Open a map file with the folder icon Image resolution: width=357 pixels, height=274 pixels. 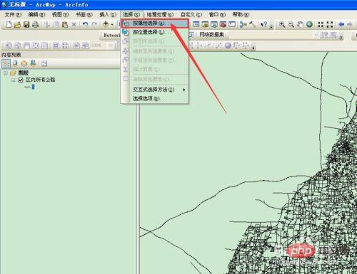coord(17,24)
